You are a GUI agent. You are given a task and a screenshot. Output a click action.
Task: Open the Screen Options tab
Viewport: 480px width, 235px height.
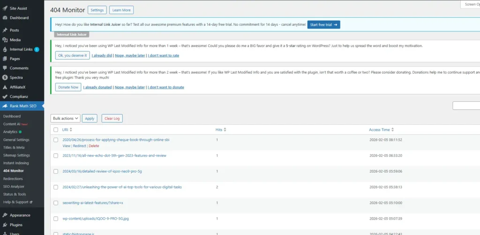470,4
